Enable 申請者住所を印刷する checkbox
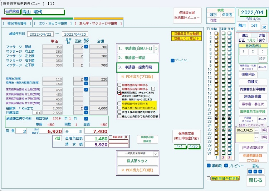This screenshot has width=269, height=191. pos(119,85)
